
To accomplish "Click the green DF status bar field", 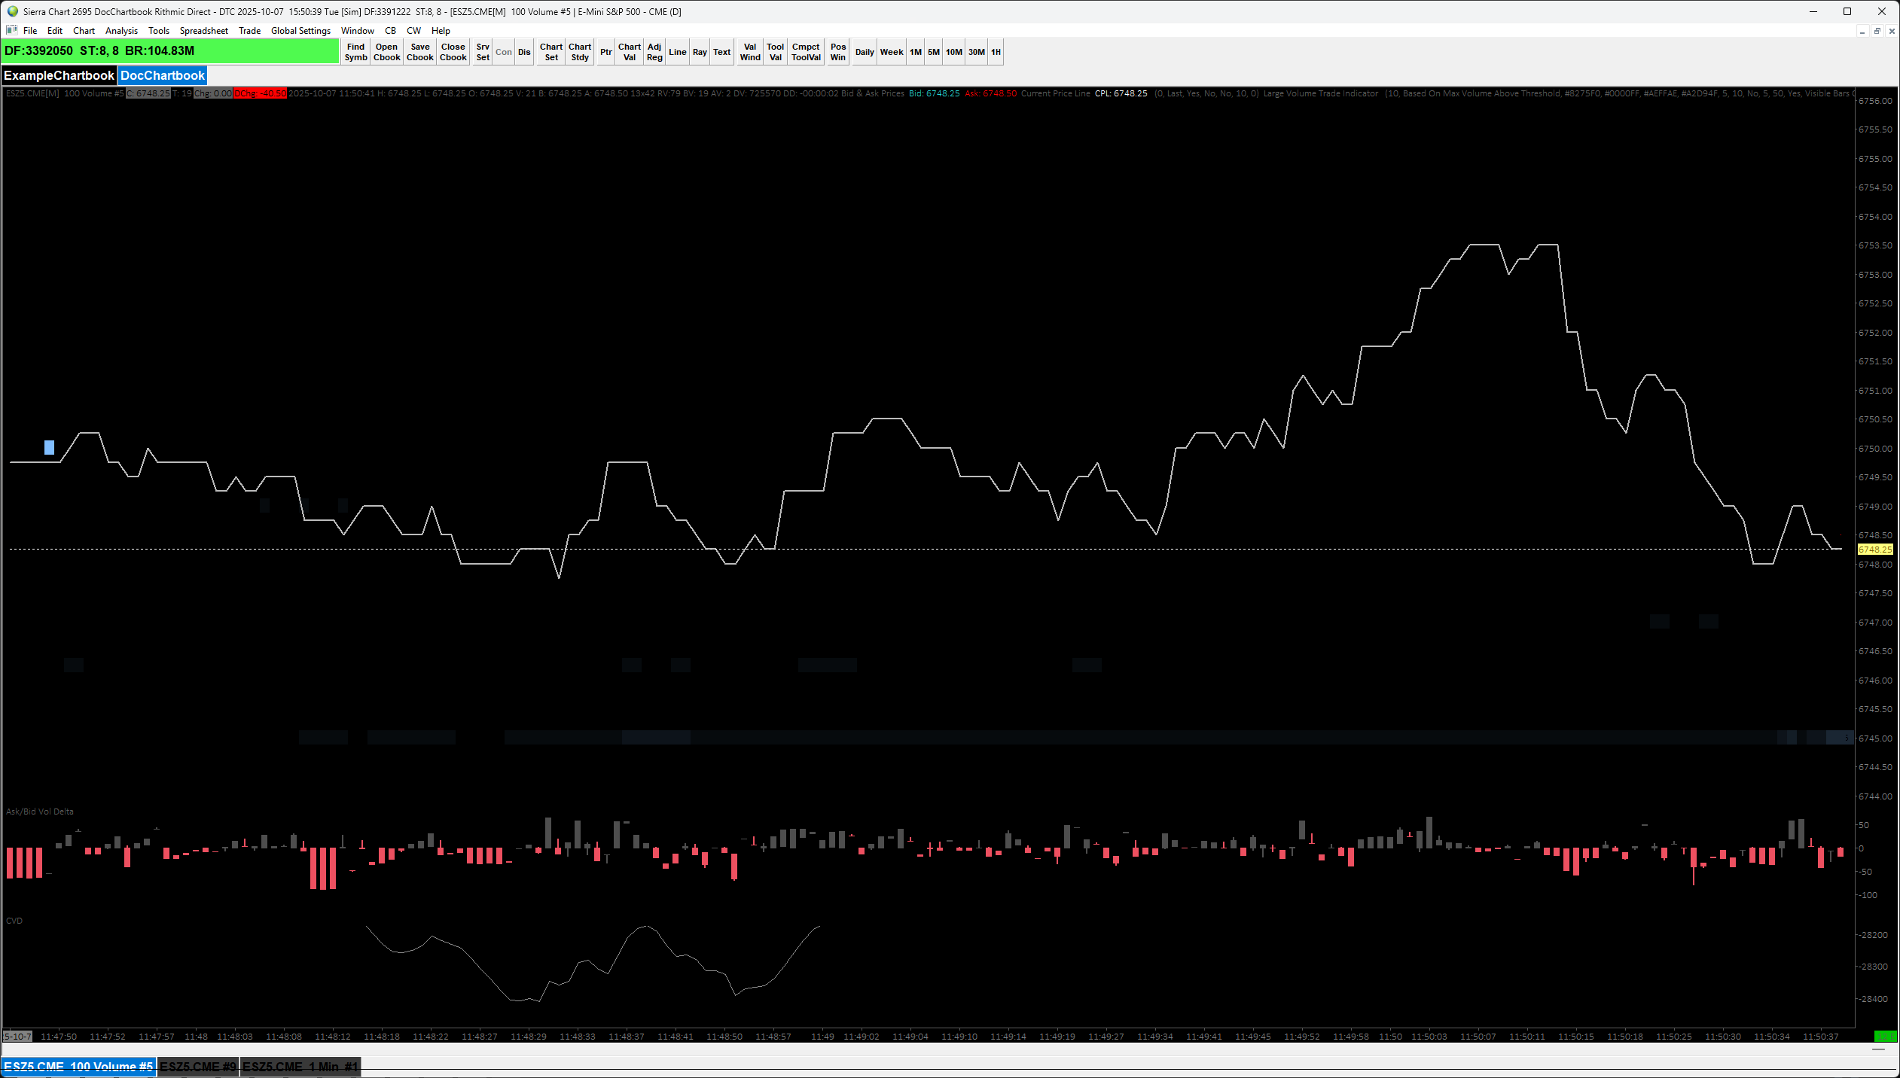I will [169, 51].
